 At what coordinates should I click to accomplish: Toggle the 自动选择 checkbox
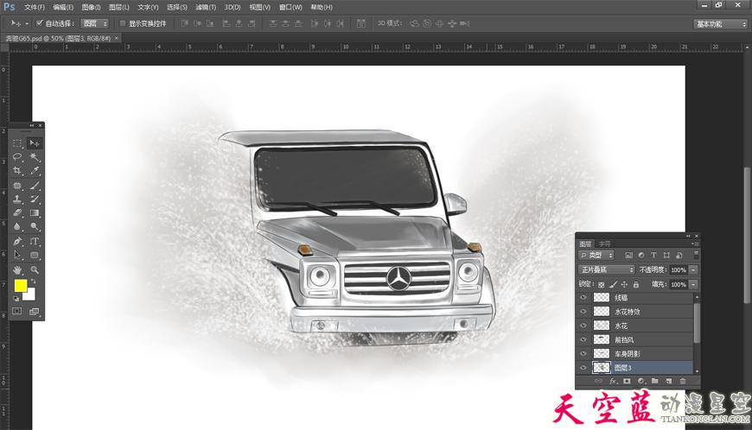tap(40, 23)
